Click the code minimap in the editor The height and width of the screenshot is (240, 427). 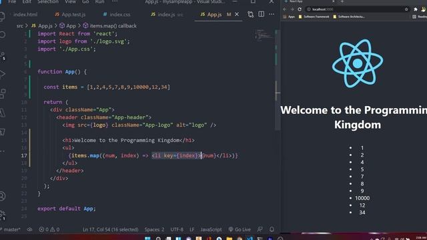point(264,35)
